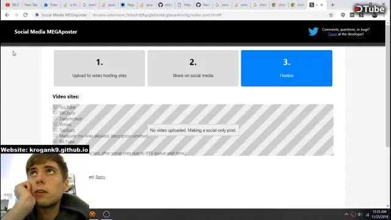Reload the page with the refresh icon
The height and width of the screenshot is (220, 391).
26,15
